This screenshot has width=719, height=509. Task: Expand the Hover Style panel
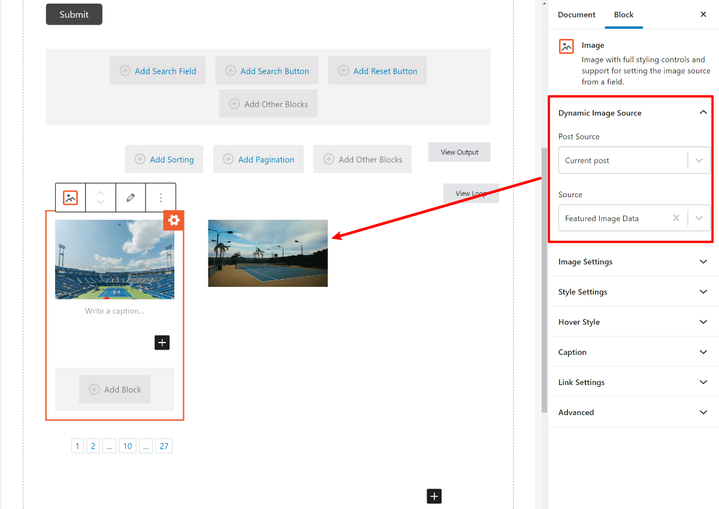[634, 322]
